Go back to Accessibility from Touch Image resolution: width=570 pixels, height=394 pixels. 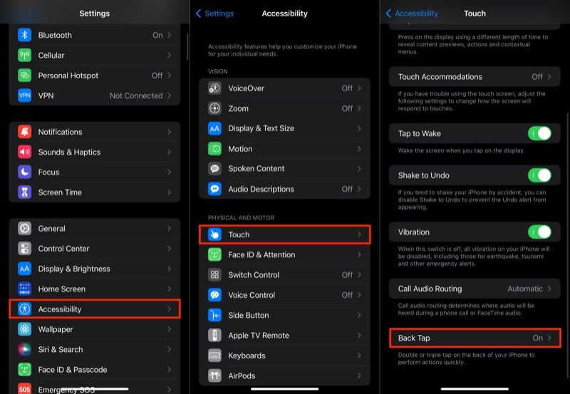pyautogui.click(x=412, y=14)
